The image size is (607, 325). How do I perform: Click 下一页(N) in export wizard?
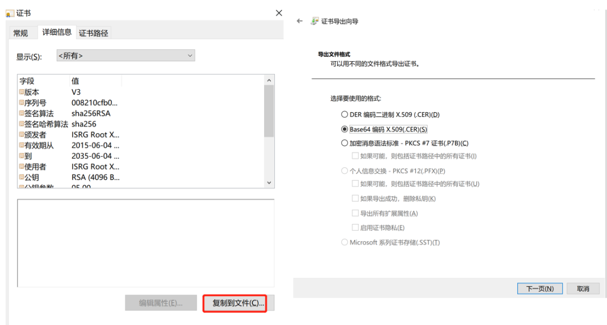(540, 289)
